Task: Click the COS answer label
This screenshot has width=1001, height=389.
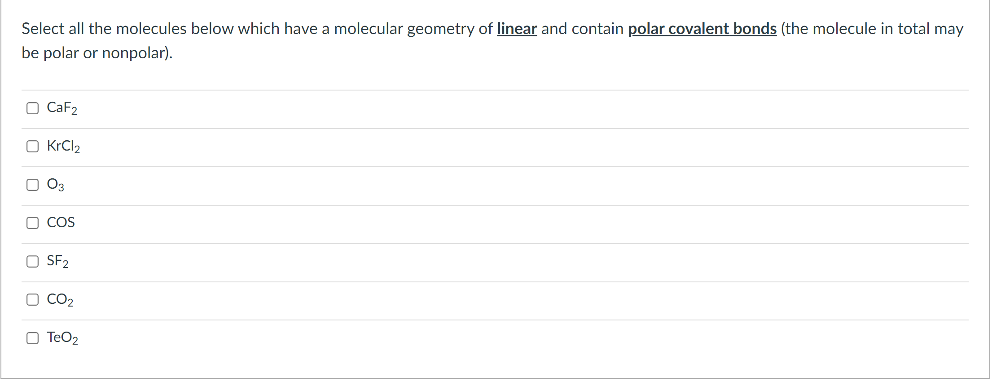Action: coord(61,222)
